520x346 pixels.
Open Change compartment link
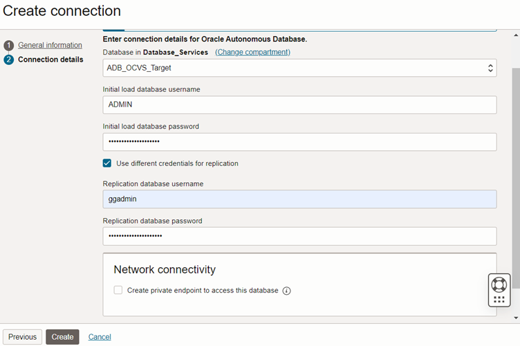(x=252, y=52)
